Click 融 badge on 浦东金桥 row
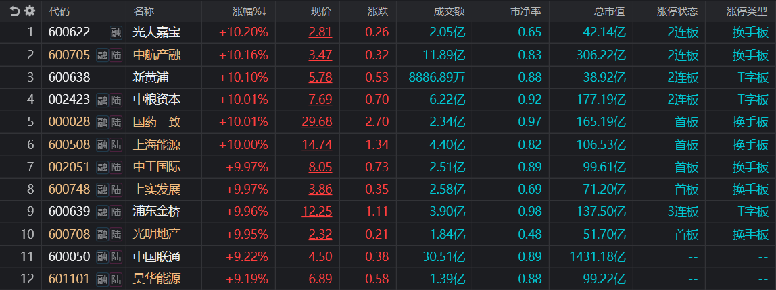Screen dimensions: 776x290 tap(102, 212)
